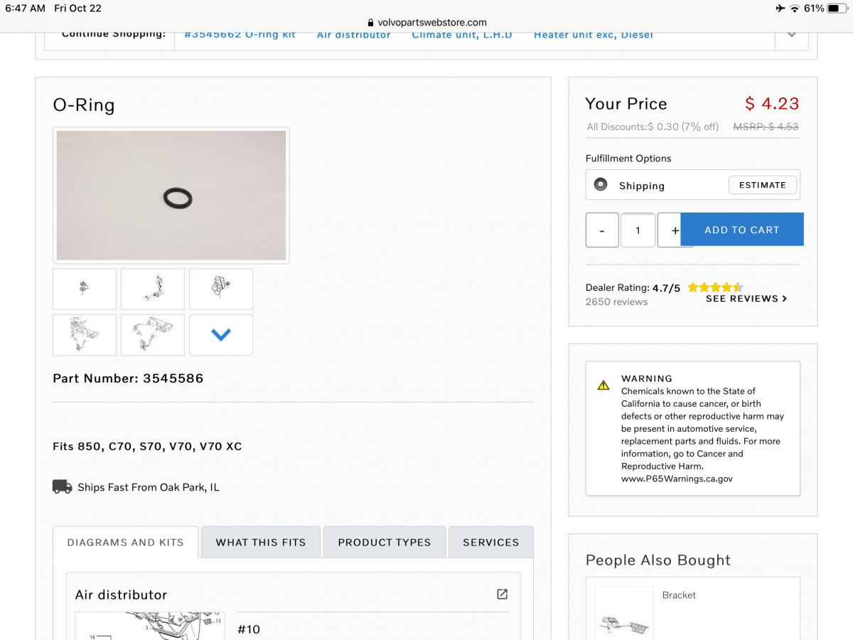Select the Services tab
Image resolution: width=853 pixels, height=640 pixels.
[490, 543]
